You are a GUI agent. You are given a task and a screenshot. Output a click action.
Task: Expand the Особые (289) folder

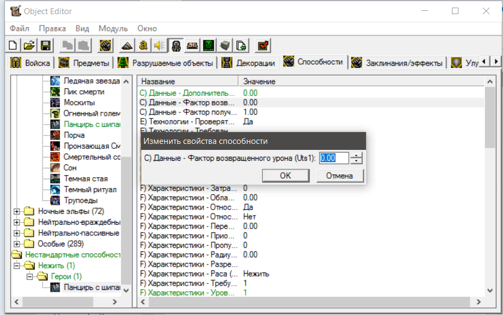(x=17, y=244)
